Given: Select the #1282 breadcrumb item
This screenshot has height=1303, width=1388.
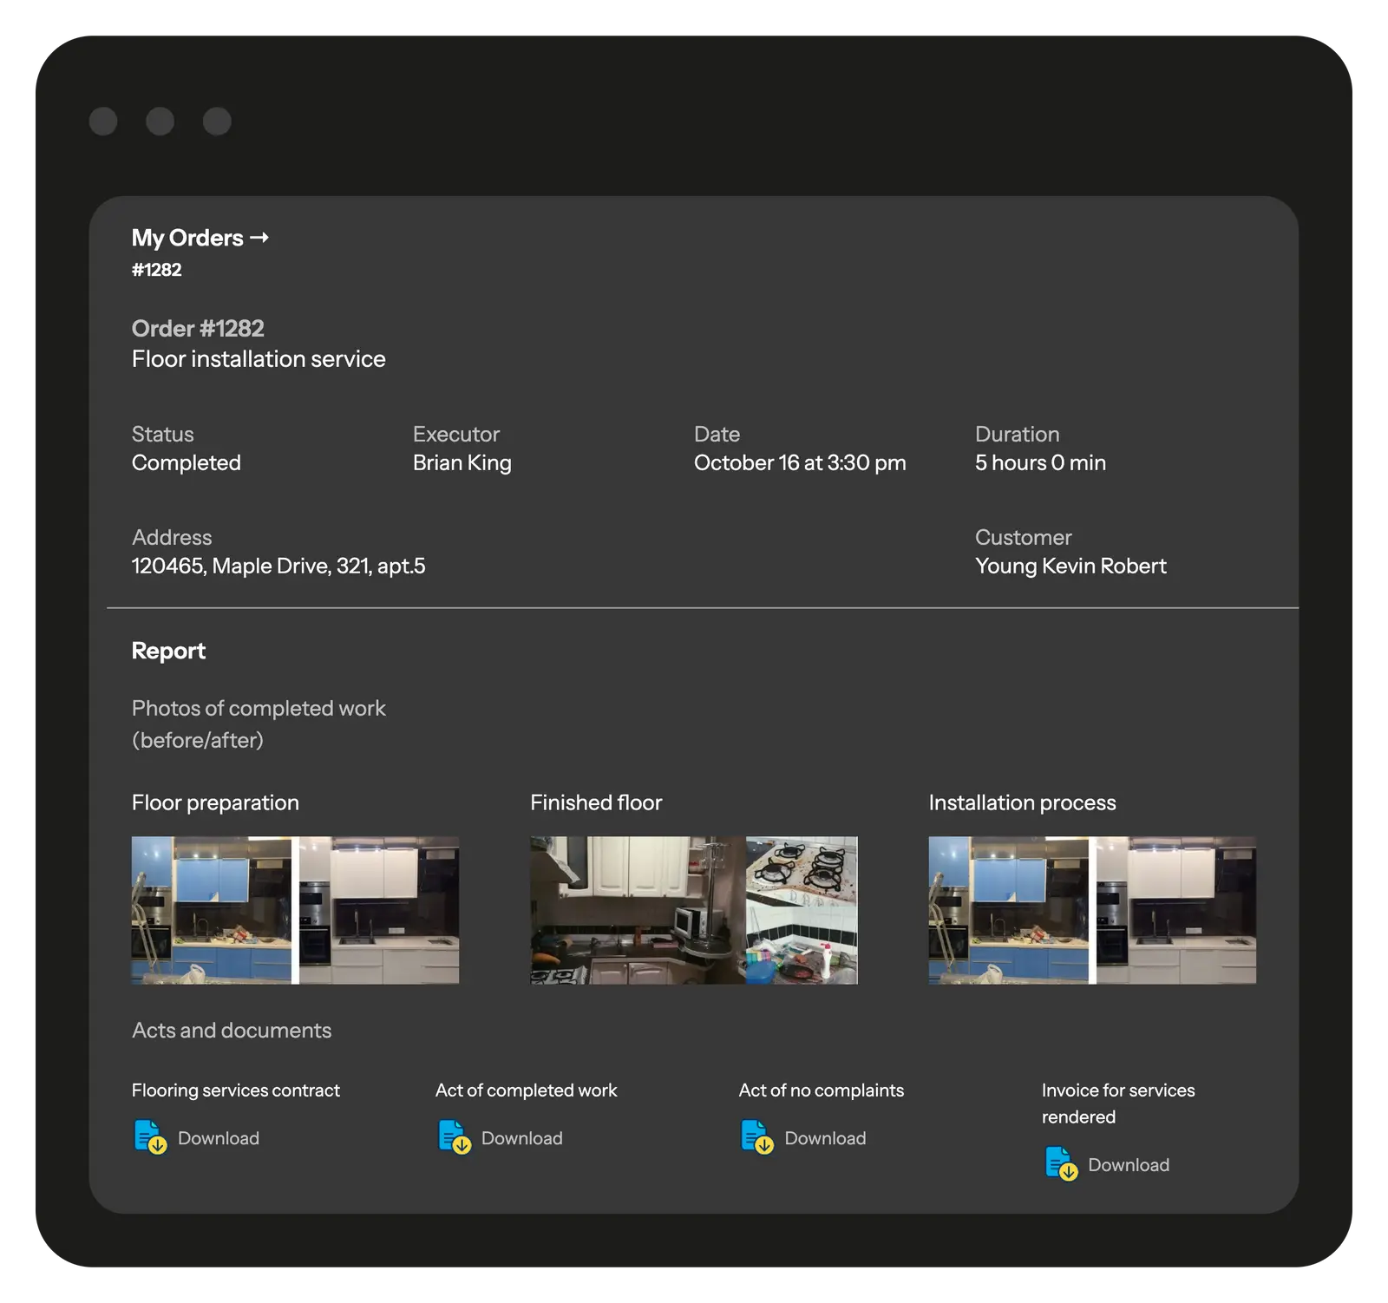Looking at the screenshot, I should pos(157,270).
